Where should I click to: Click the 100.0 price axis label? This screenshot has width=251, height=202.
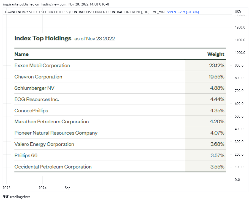tap(239, 167)
